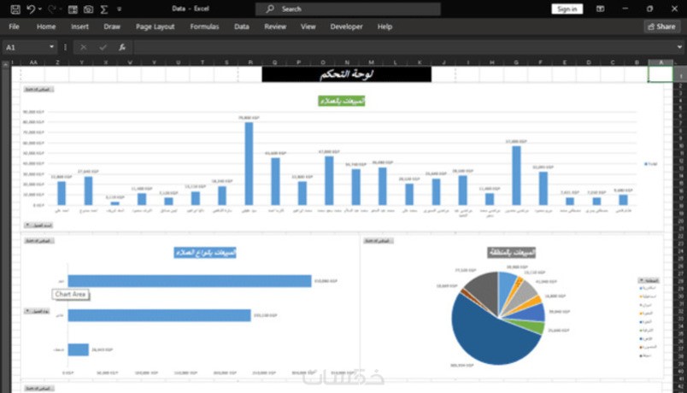Viewport: 687px width, 393px height.
Task: Click the Sign in button
Action: click(x=567, y=9)
